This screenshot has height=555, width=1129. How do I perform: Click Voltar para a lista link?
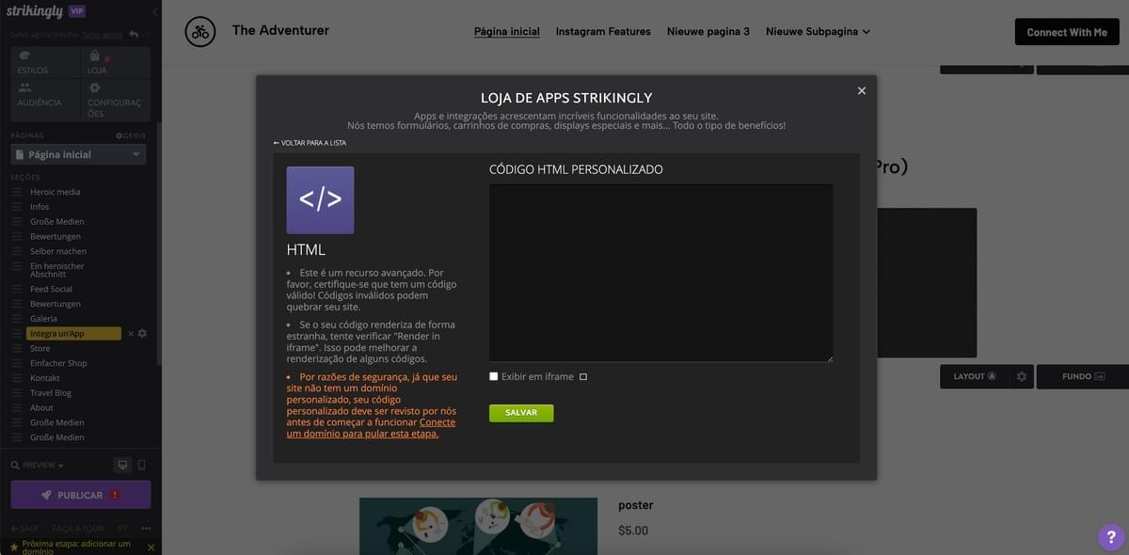pyautogui.click(x=310, y=143)
